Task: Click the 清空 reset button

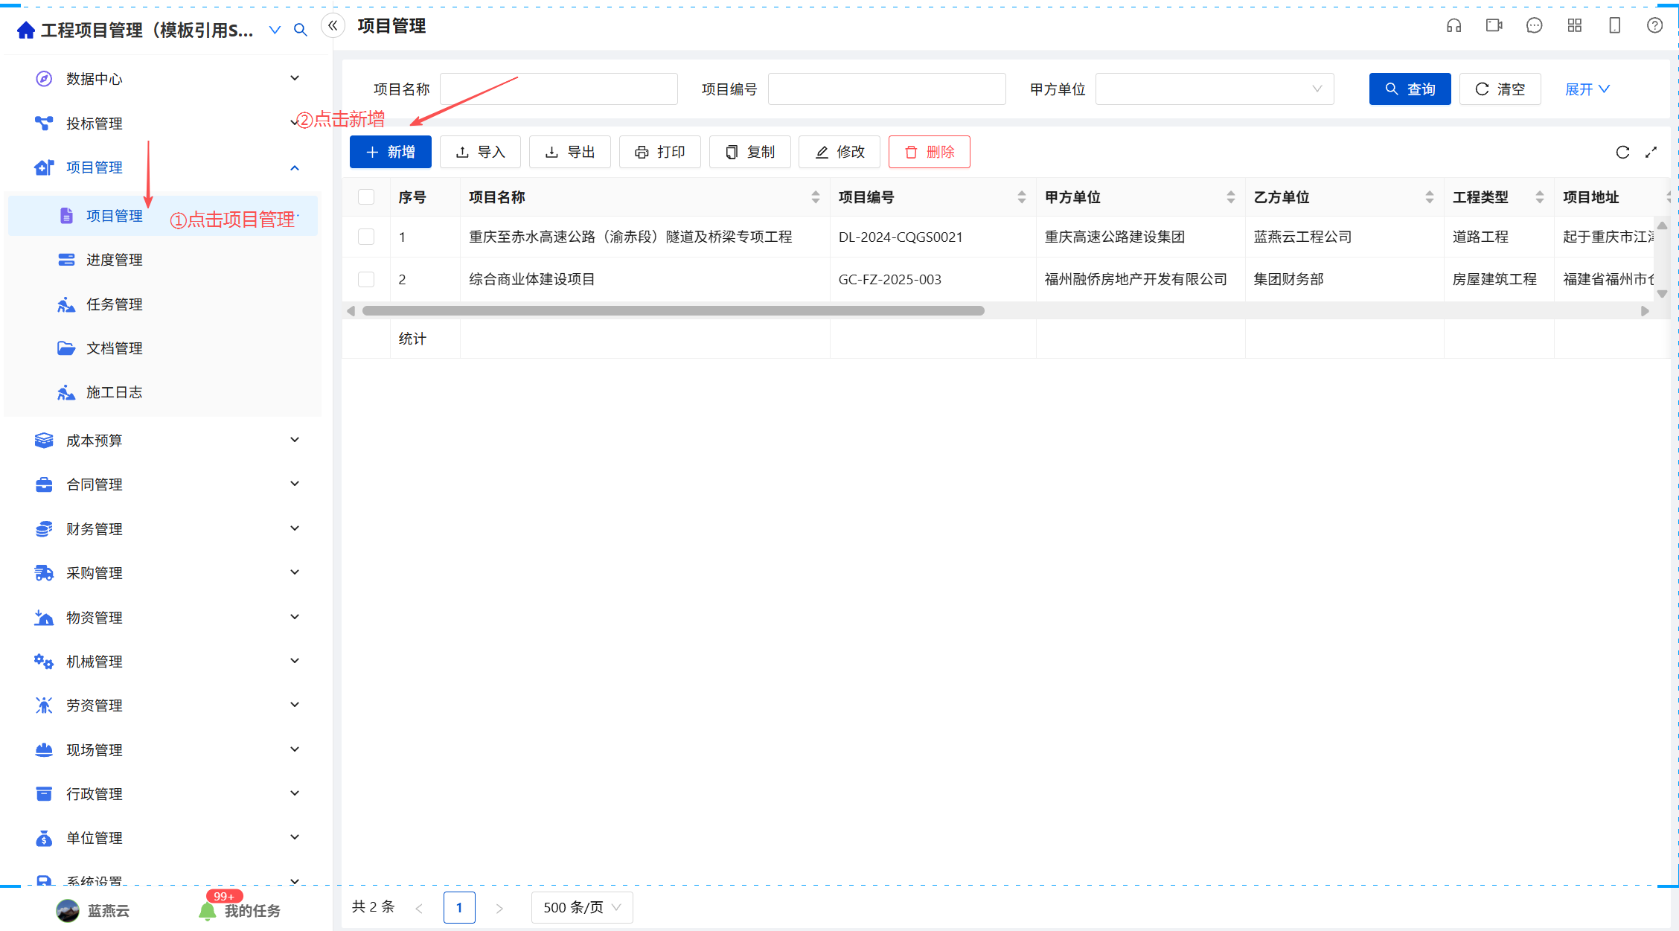Action: pos(1500,89)
